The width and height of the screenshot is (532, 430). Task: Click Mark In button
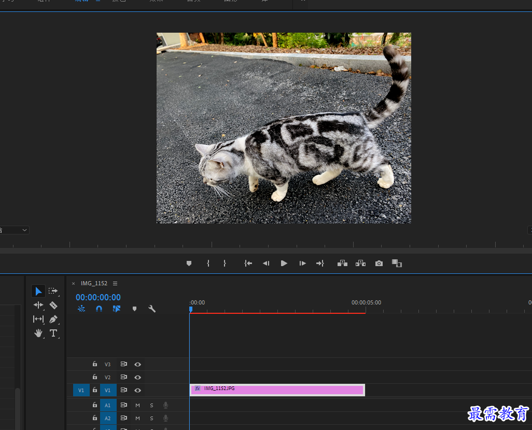tap(208, 263)
